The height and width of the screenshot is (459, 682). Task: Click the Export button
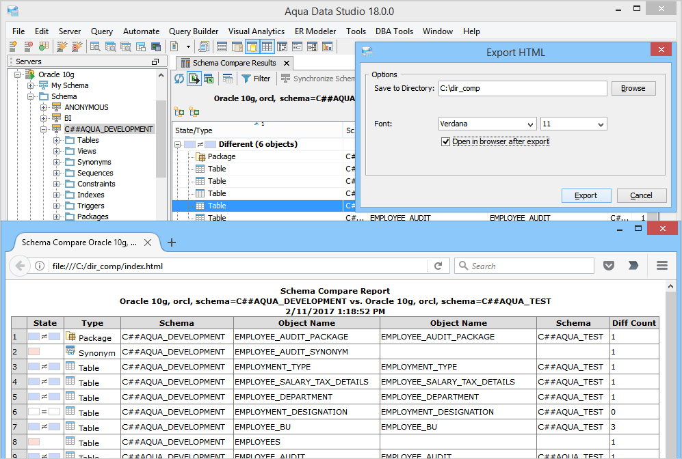pyautogui.click(x=586, y=195)
